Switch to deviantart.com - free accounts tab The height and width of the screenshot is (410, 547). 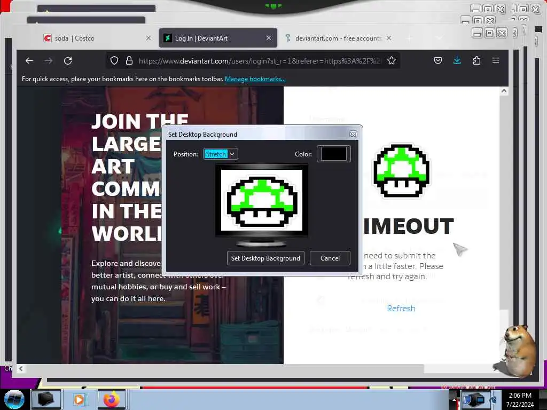click(338, 38)
